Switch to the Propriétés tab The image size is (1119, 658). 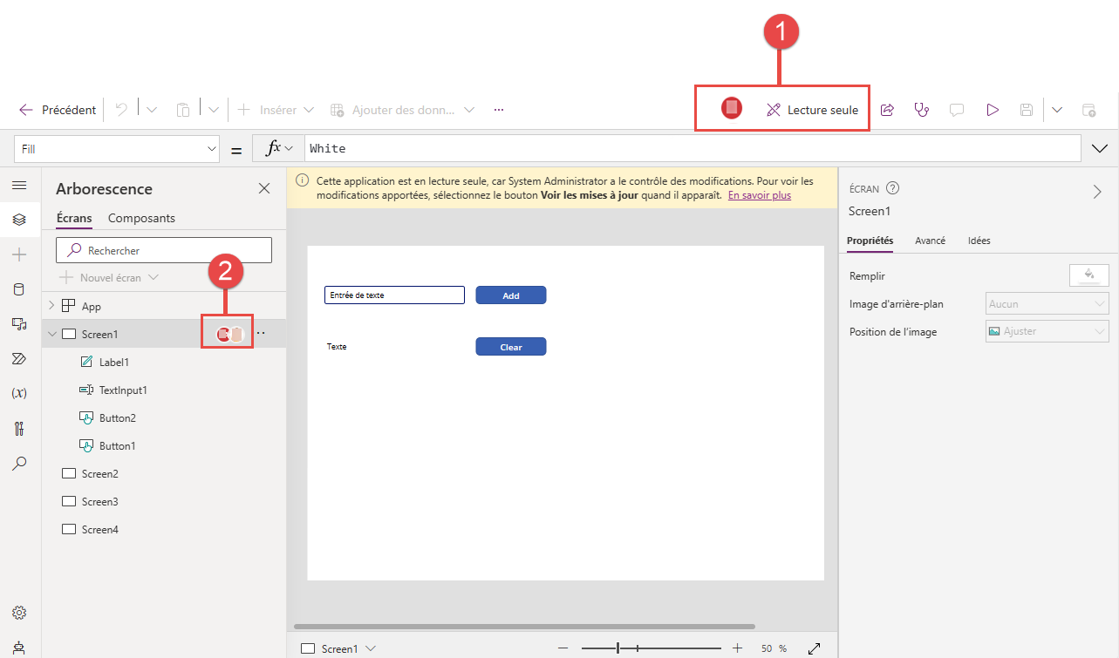pyautogui.click(x=870, y=241)
